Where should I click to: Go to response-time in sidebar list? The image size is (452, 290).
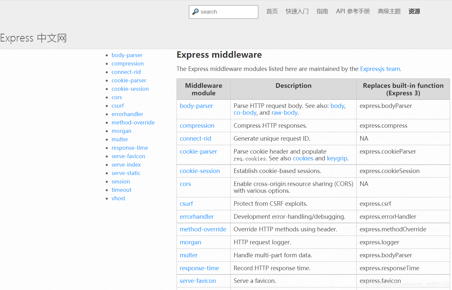[x=130, y=148]
